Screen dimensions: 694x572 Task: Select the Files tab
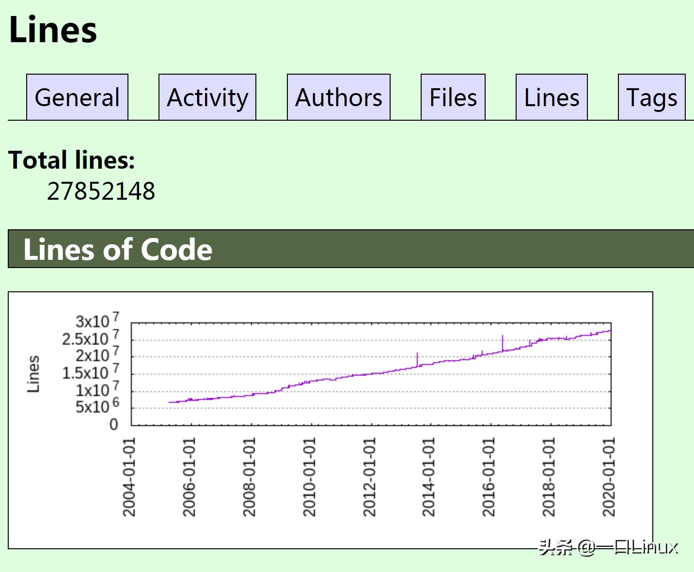pyautogui.click(x=453, y=97)
